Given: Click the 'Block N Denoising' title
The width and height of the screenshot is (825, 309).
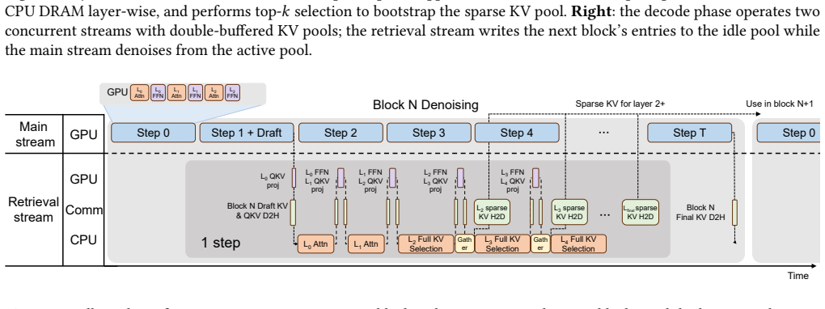Looking at the screenshot, I should [425, 105].
